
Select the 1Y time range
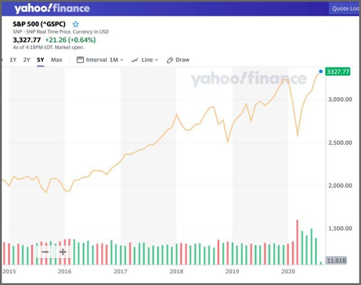pos(13,60)
